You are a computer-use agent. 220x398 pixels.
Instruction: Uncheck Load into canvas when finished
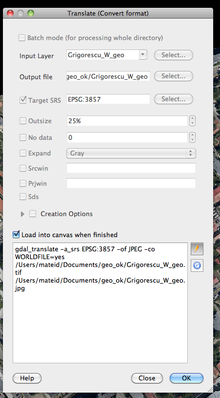pos(16,235)
